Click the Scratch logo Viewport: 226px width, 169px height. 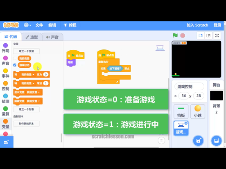tap(11, 25)
